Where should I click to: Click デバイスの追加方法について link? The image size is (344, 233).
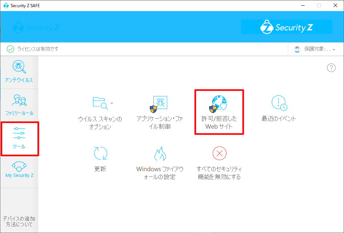pyautogui.click(x=19, y=221)
